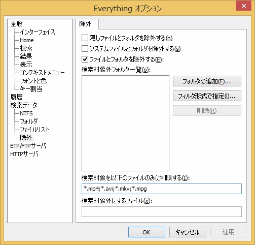This screenshot has height=245, width=255.
Task: Click the 適用 button
Action: (229, 232)
